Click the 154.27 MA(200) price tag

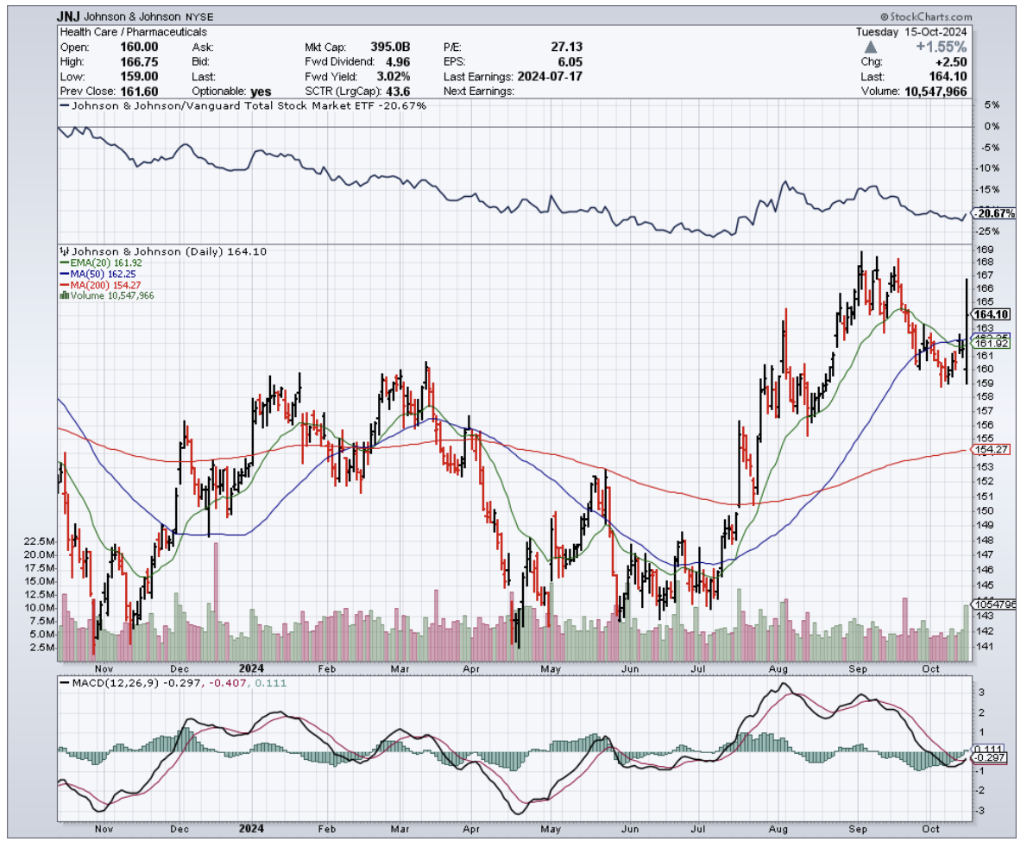pyautogui.click(x=991, y=450)
